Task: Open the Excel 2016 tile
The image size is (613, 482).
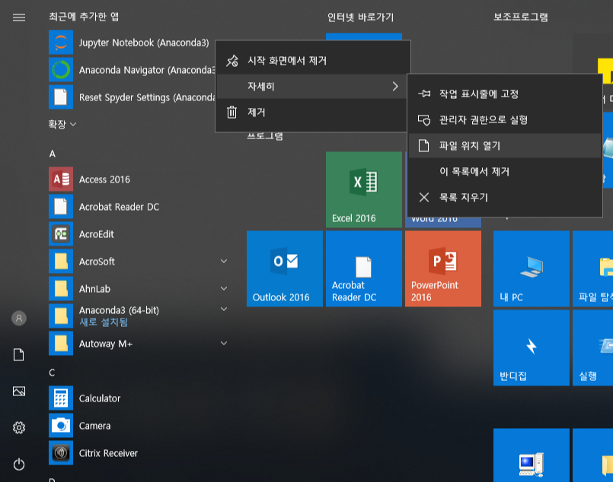Action: [x=363, y=189]
